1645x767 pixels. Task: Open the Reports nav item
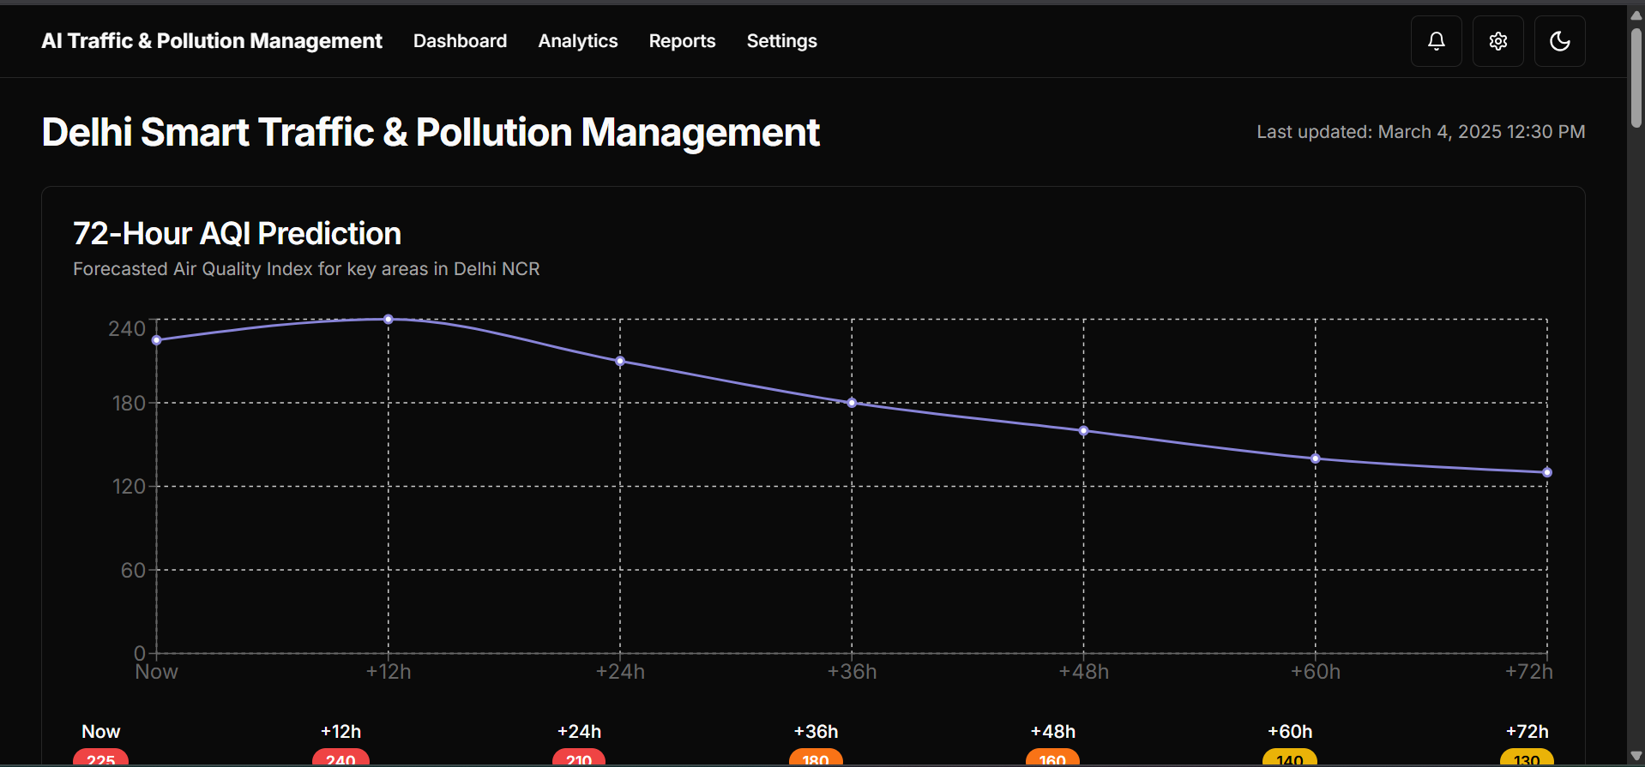pos(682,41)
